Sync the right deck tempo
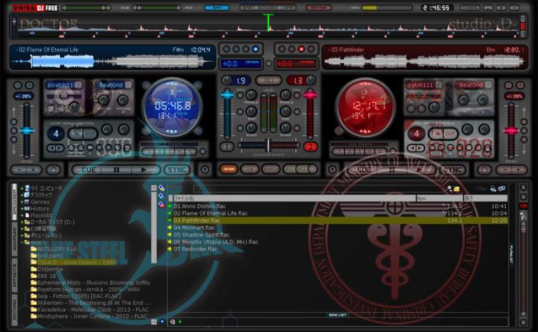Image resolution: width=538 pixels, height=332 pixels. coord(453,169)
